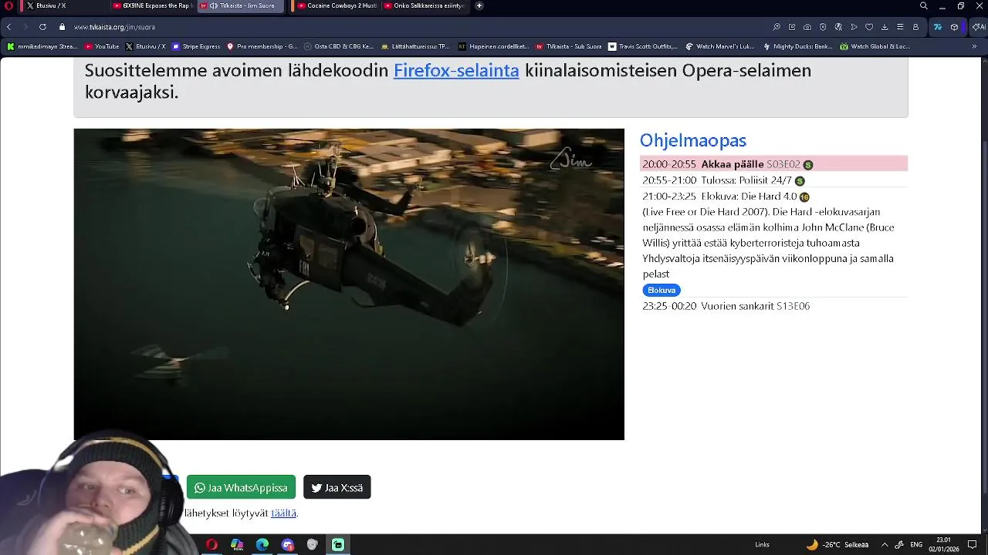Click the blue 7v extension icon

coord(938,27)
